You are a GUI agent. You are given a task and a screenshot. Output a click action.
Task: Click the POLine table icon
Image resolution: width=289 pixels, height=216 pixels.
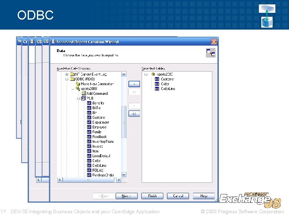click(89, 170)
